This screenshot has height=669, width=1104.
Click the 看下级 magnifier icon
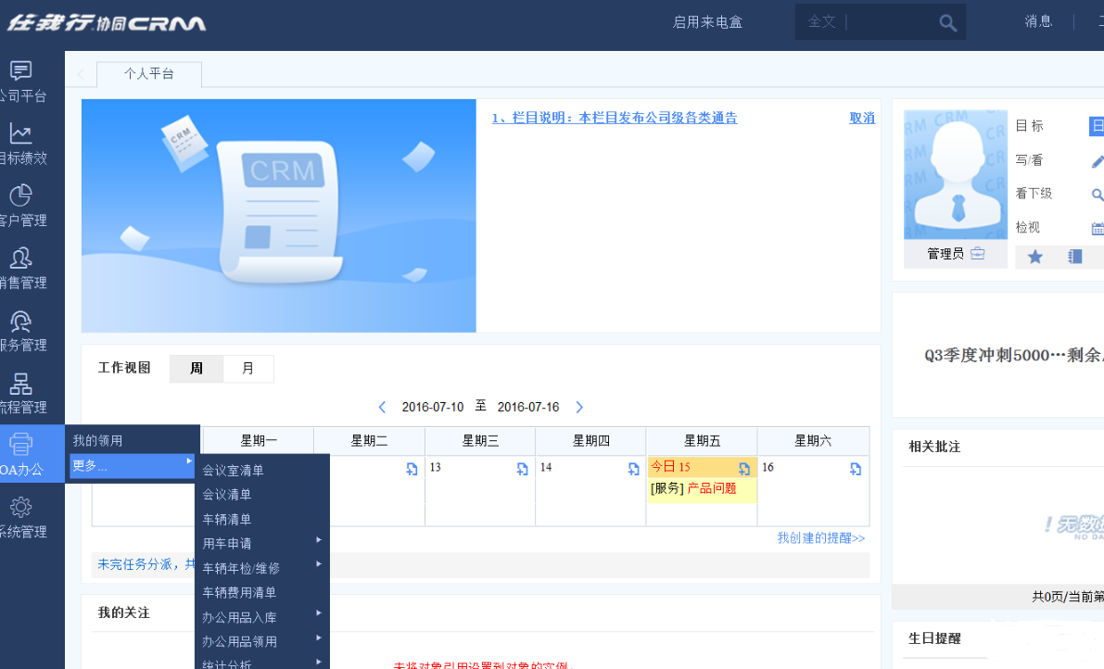tap(1098, 194)
